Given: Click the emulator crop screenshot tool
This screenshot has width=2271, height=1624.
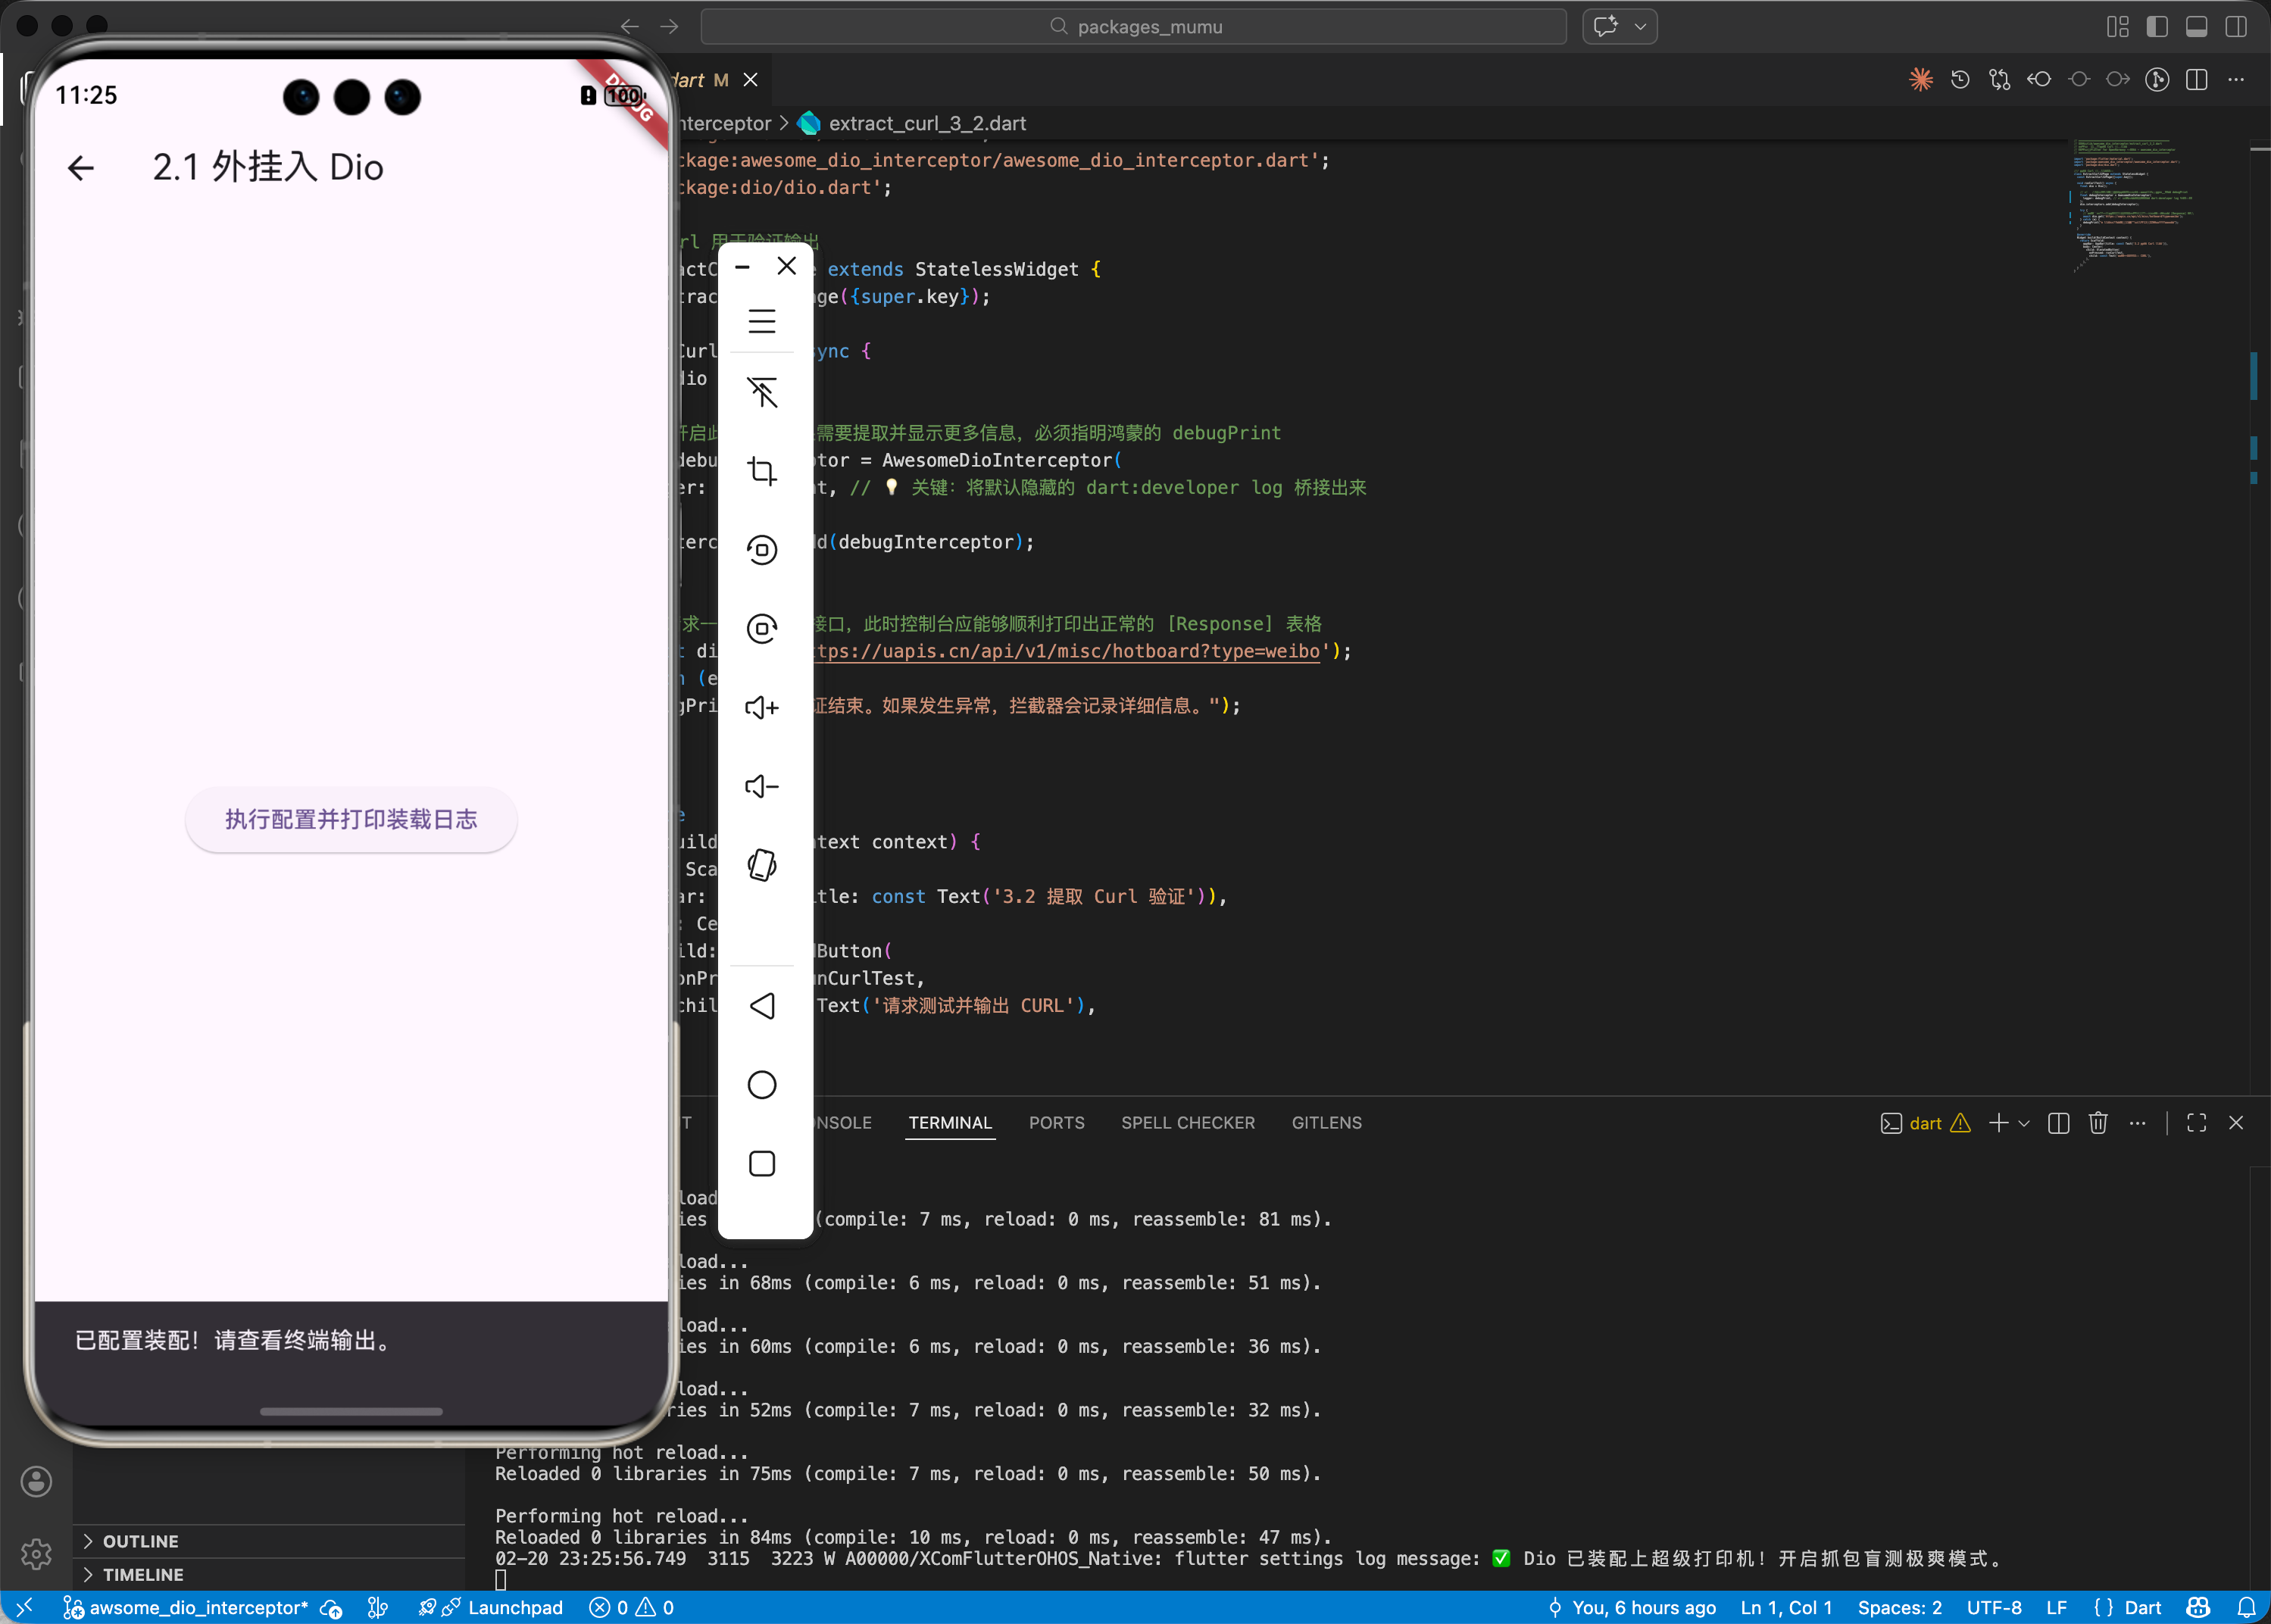Looking at the screenshot, I should (x=762, y=471).
